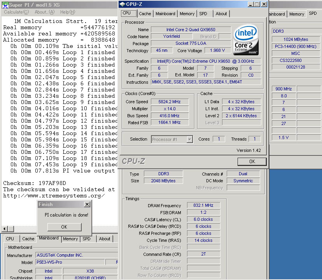The width and height of the screenshot is (322, 280).
Task: Click the SPD voltage value "1.5 V"
Action: pos(284,137)
